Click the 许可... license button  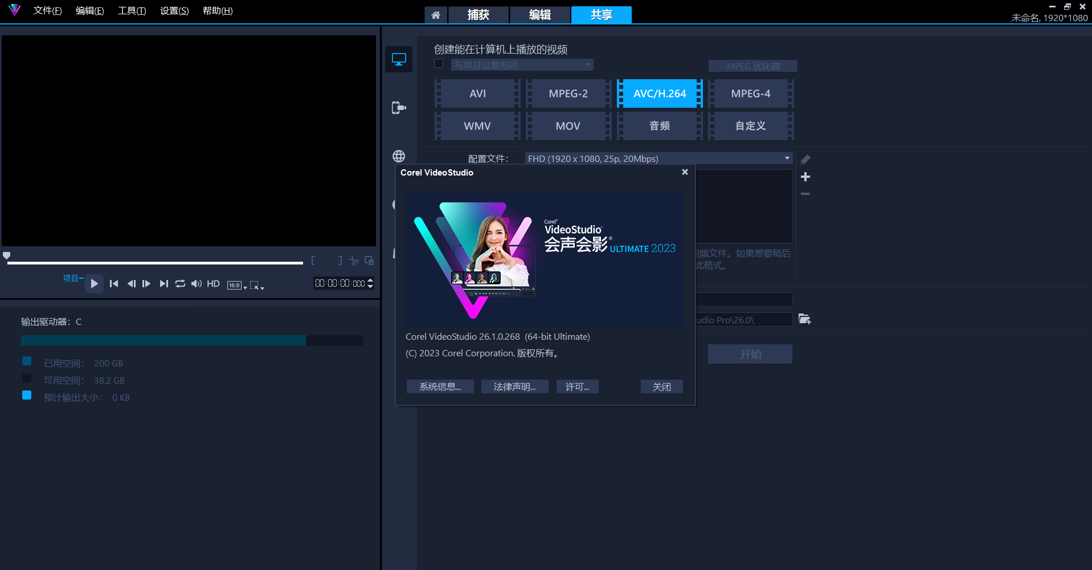click(x=577, y=386)
